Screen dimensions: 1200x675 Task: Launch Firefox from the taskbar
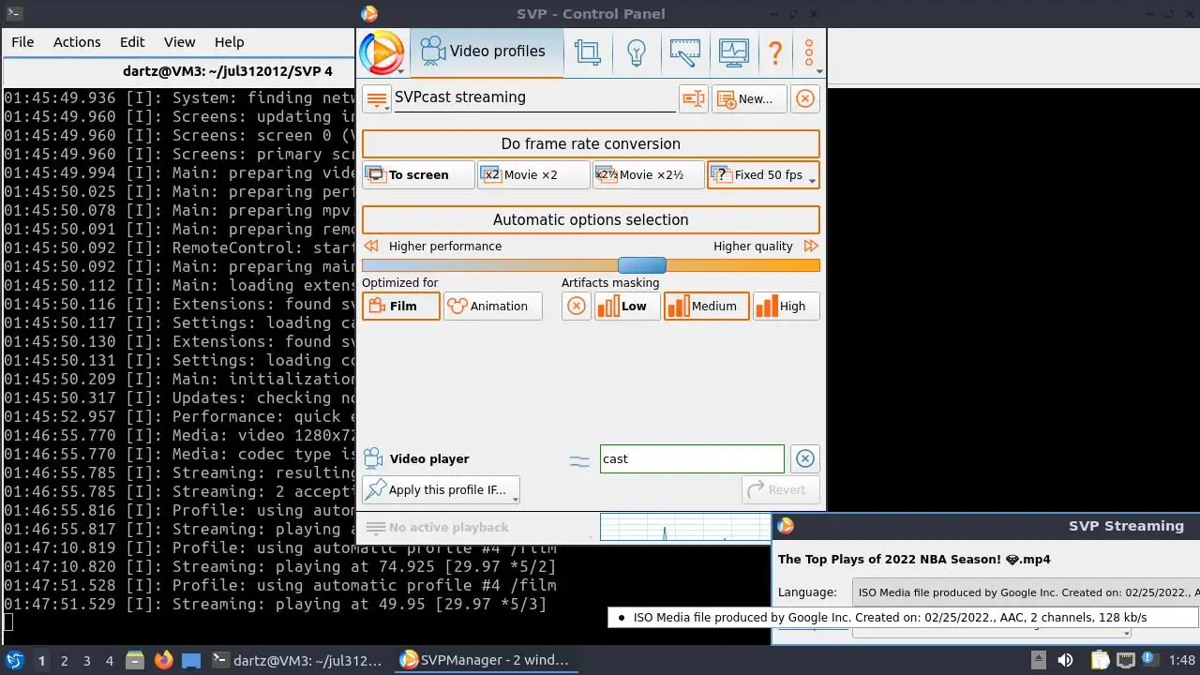pyautogui.click(x=163, y=660)
